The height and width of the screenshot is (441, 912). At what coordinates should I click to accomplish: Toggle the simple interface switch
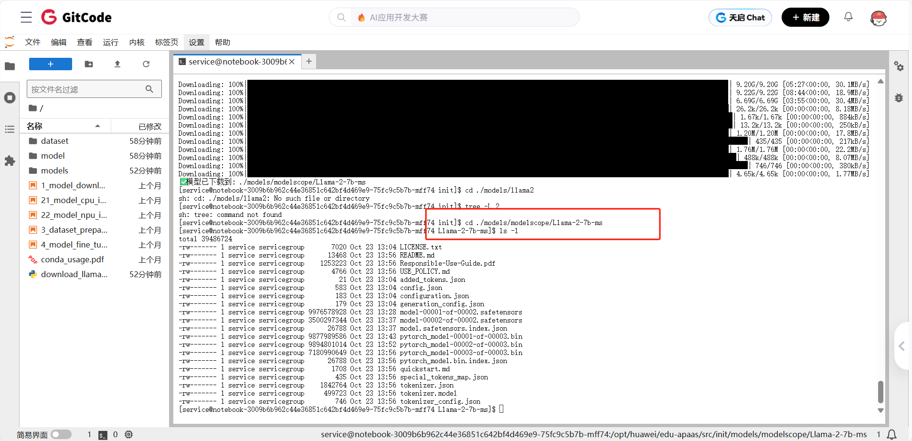pyautogui.click(x=61, y=434)
